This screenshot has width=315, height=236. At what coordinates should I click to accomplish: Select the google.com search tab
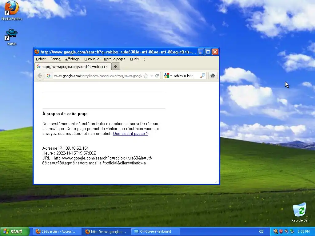coord(73,66)
